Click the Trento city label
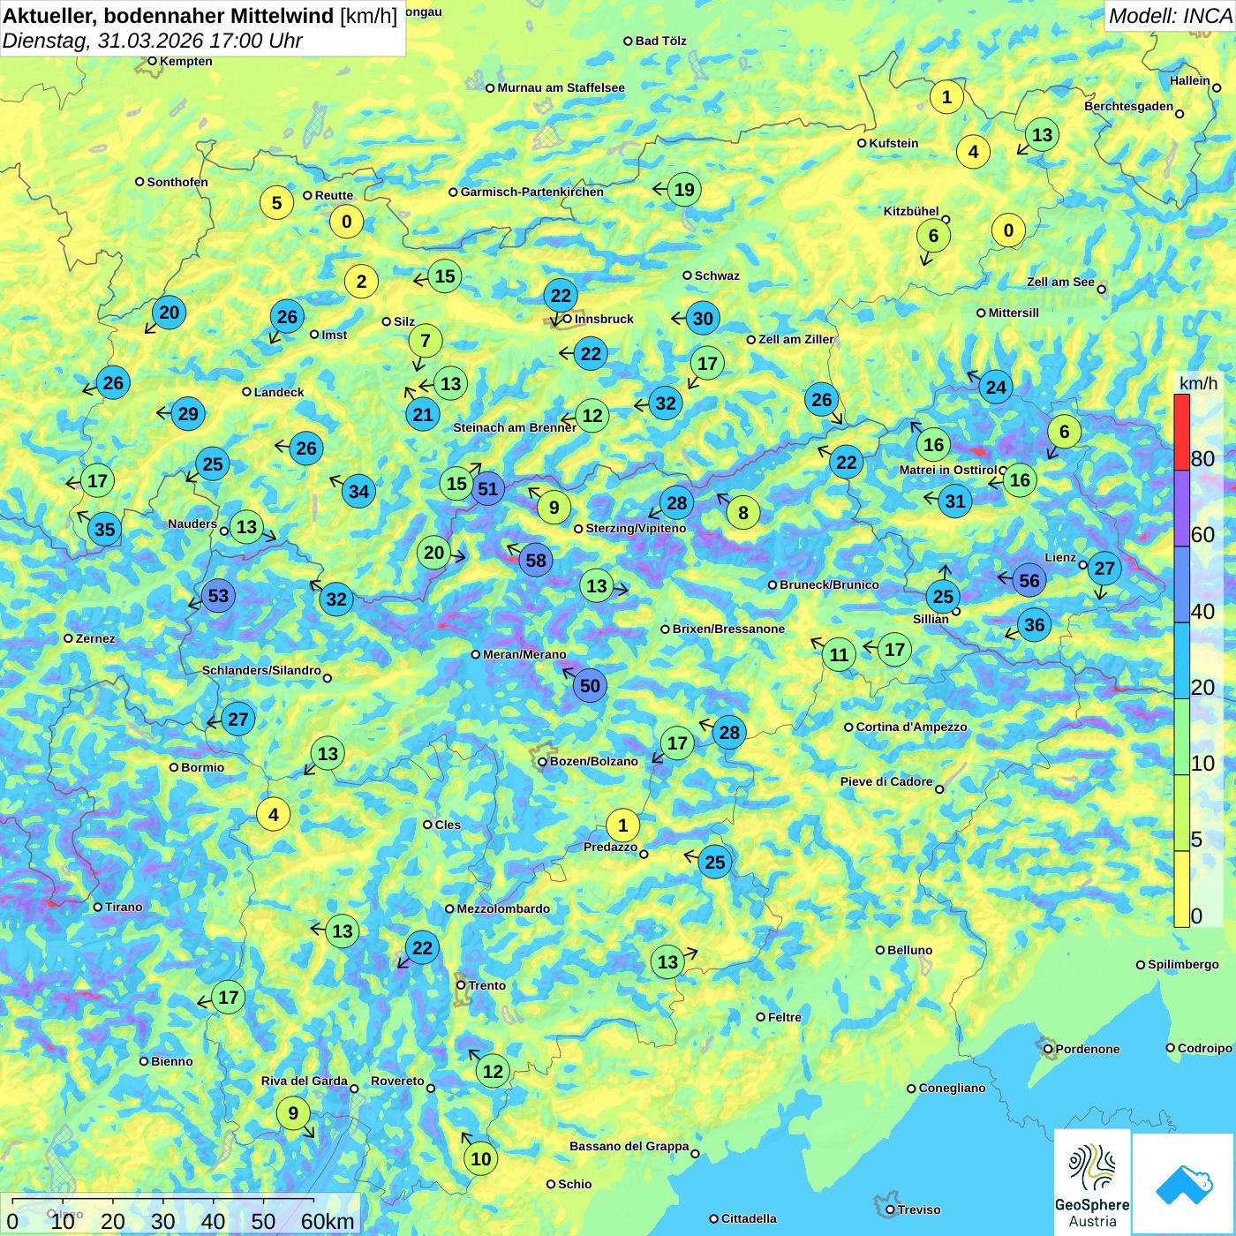This screenshot has height=1236, width=1236. (487, 985)
